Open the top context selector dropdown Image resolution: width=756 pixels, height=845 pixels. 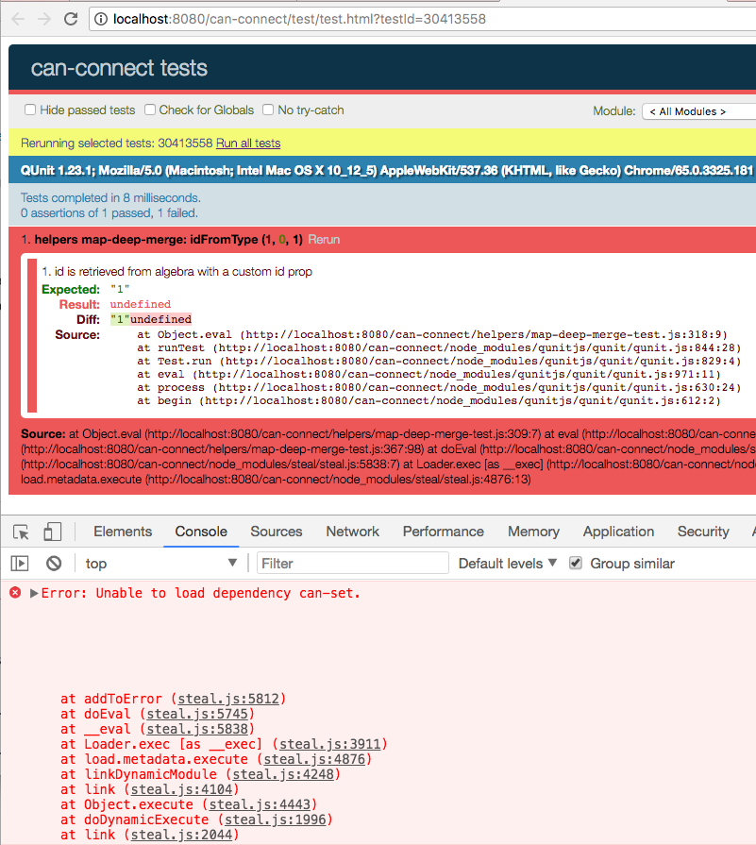(160, 564)
